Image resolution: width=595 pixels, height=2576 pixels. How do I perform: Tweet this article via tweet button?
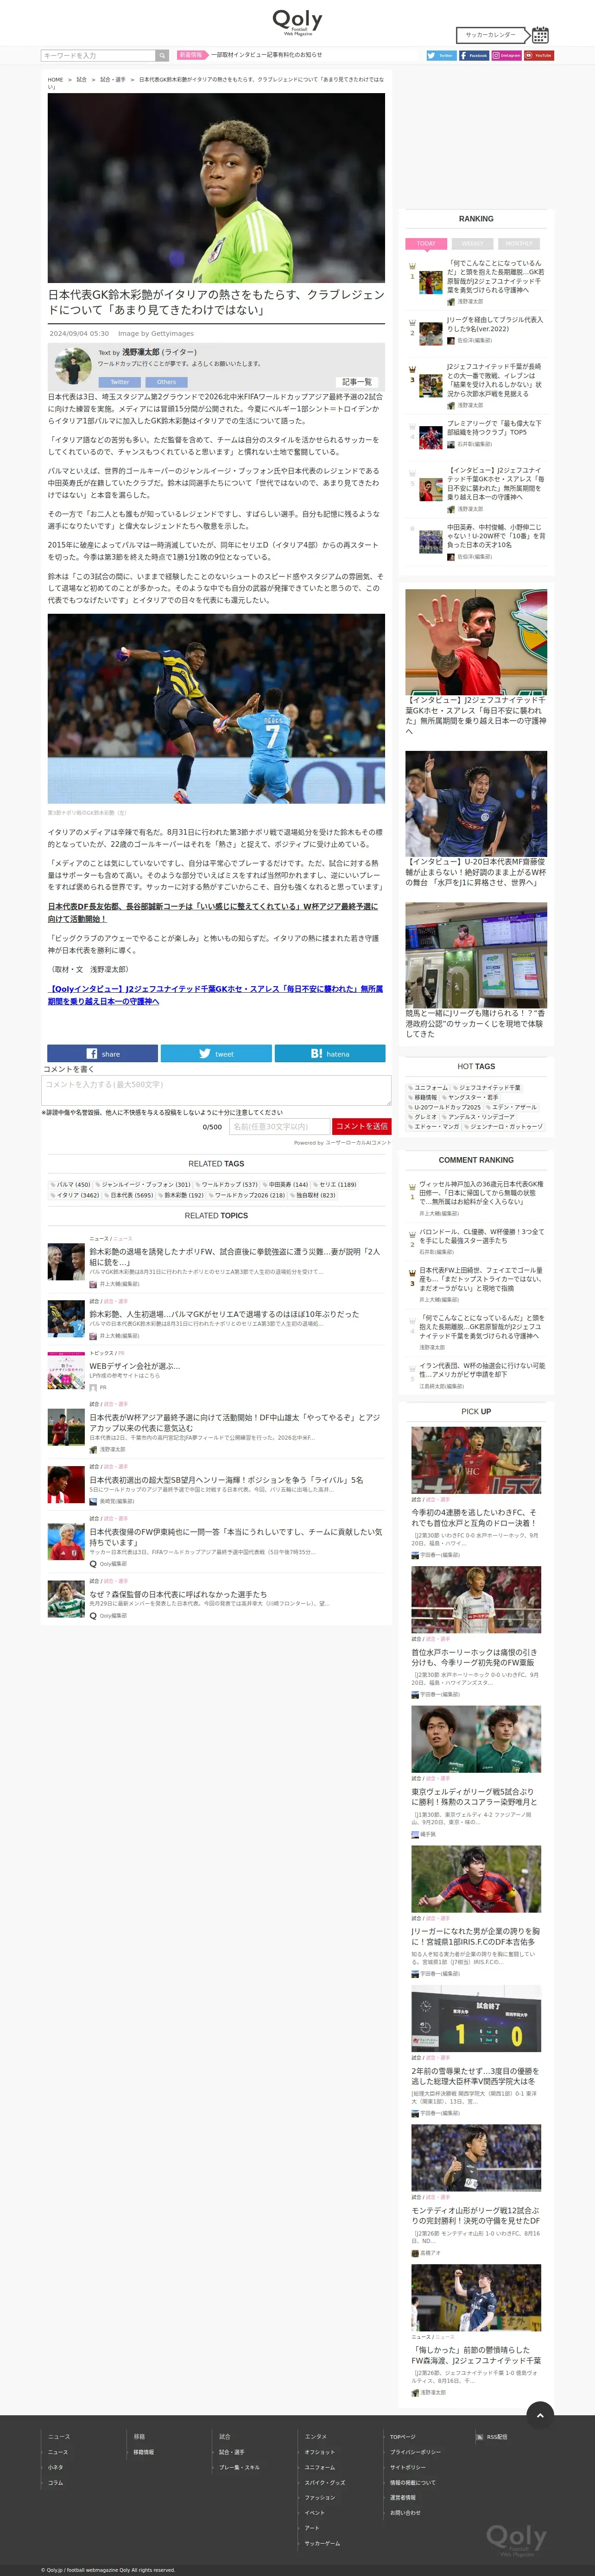[216, 1053]
